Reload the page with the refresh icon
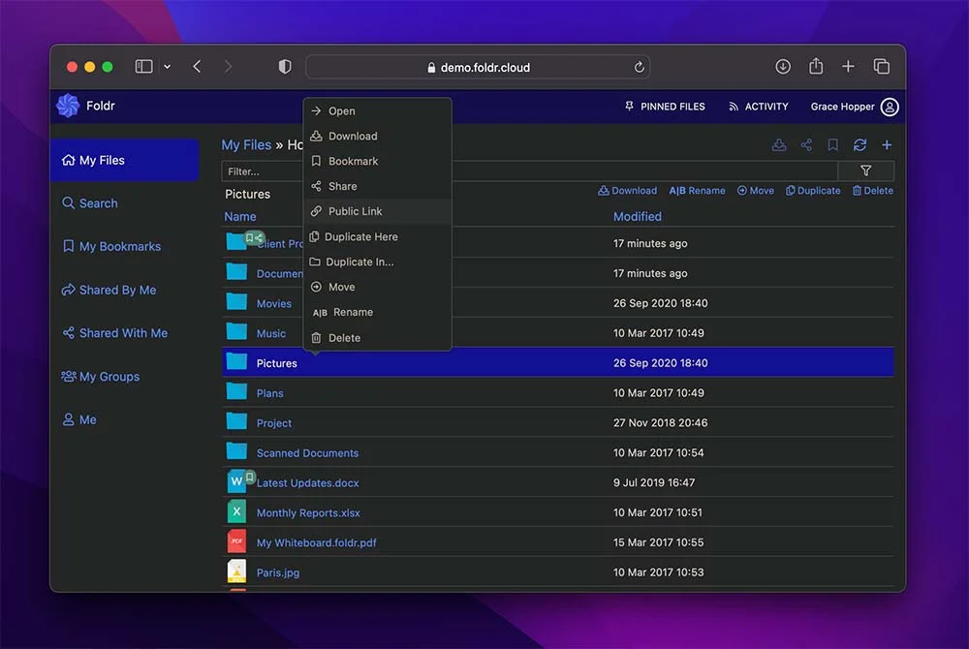This screenshot has width=969, height=649. 639,67
